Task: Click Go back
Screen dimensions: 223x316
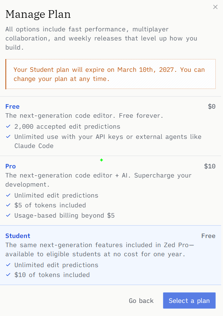Action: point(141,300)
